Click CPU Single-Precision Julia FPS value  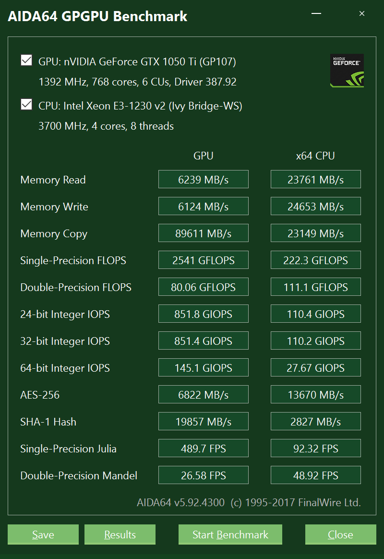315,449
